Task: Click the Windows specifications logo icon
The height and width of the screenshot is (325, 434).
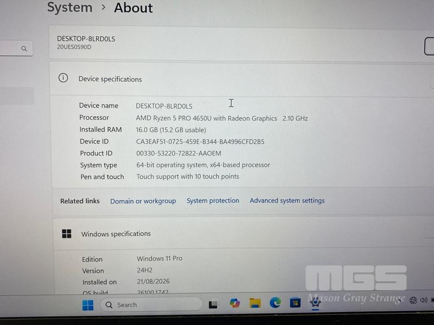Action: pos(67,234)
